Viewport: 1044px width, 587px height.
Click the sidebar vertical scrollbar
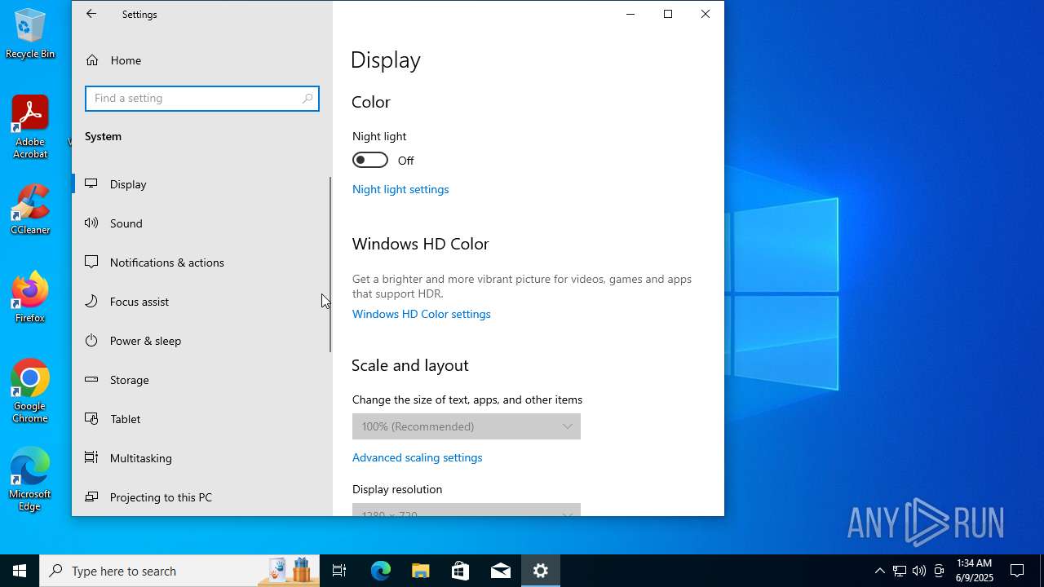tap(330, 265)
